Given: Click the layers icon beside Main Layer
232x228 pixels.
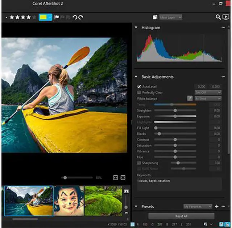Looking at the screenshot, I should 155,17.
